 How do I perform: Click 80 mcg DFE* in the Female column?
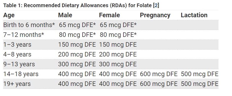[x=118, y=35]
